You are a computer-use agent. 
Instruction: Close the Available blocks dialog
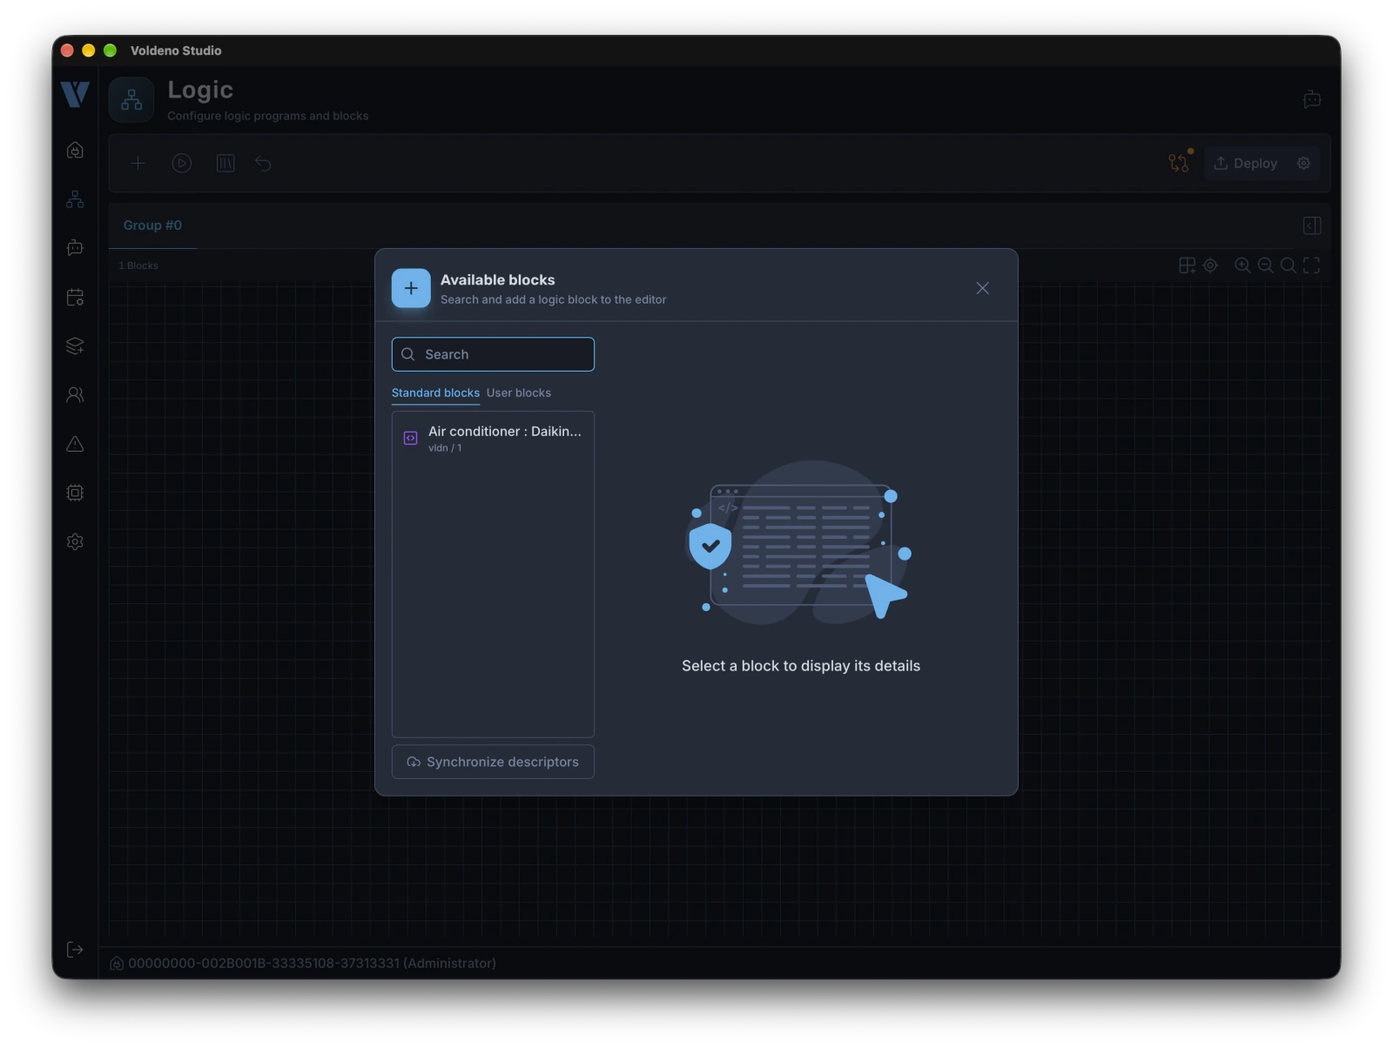982,288
